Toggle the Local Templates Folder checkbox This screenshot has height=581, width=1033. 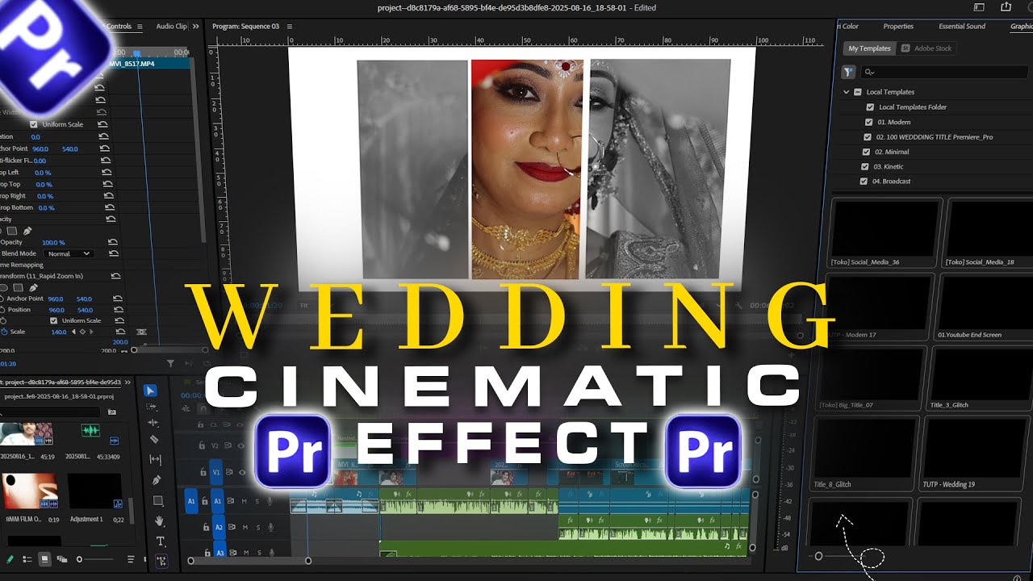870,107
